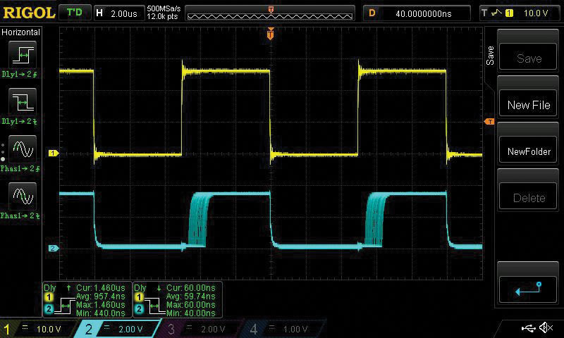Select the Dly1→2 rising edge delay measurement icon
564x338 pixels.
pyautogui.click(x=21, y=55)
